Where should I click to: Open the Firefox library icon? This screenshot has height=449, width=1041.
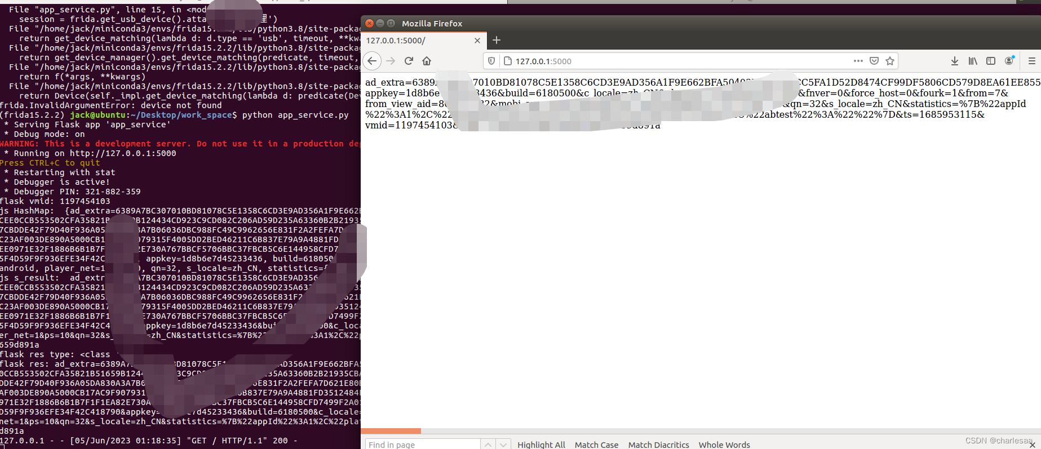973,61
